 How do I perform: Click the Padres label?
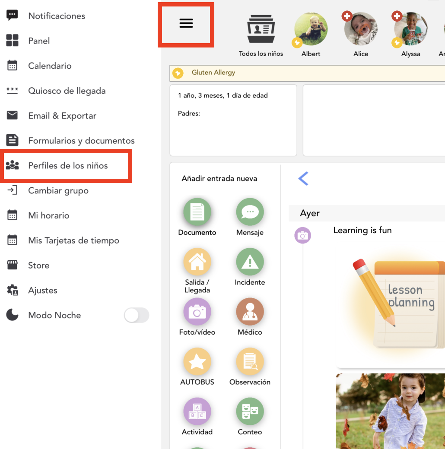[189, 114]
